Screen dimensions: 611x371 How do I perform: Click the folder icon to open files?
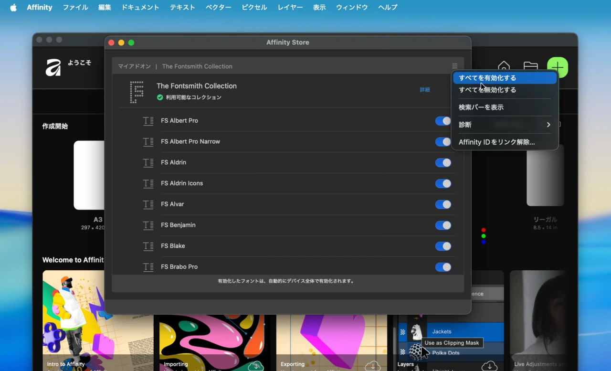coord(530,67)
